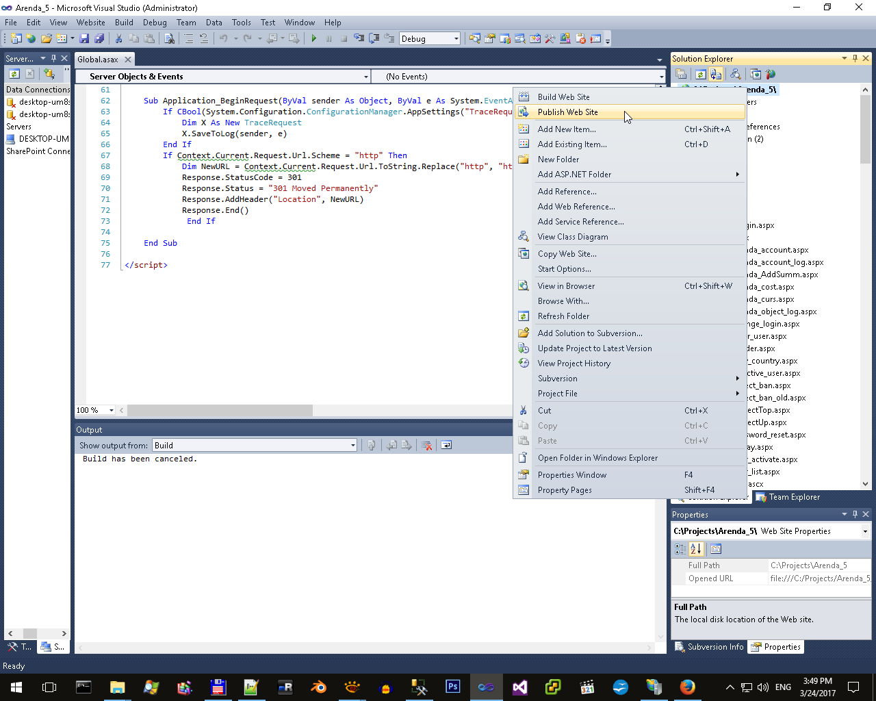Click the Refresh icon in Solution Explorer
This screenshot has height=701, width=876.
tap(700, 75)
